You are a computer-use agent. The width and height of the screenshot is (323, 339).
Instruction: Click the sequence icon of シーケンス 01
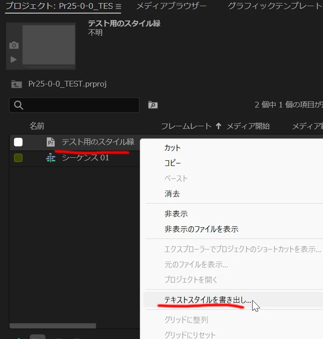(x=51, y=158)
